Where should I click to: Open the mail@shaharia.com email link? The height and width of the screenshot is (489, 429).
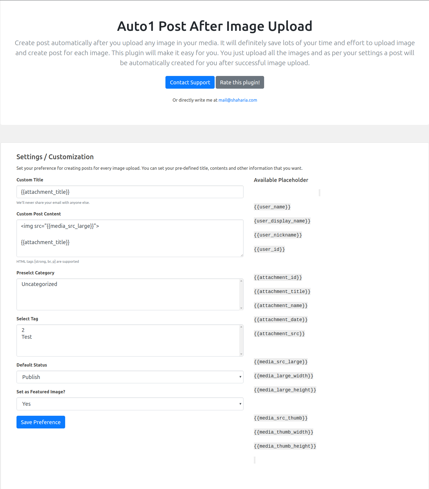tap(238, 100)
